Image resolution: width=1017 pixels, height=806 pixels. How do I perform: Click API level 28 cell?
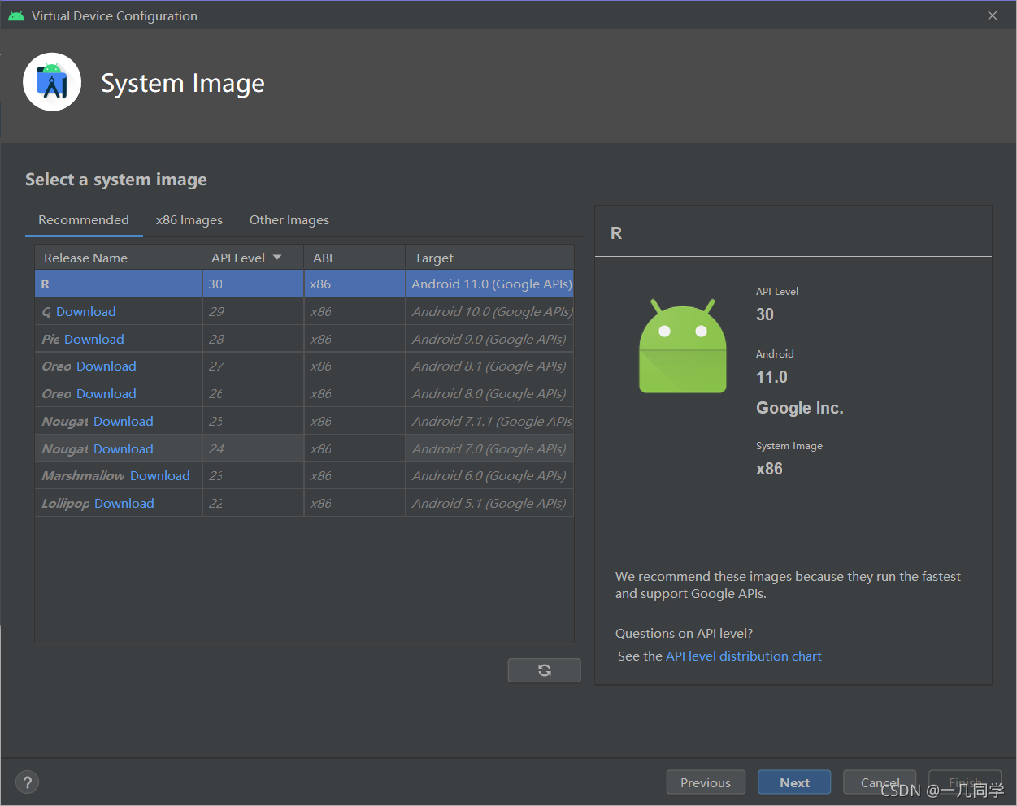tap(253, 340)
